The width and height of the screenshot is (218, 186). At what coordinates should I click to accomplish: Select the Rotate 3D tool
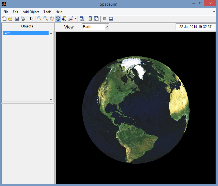click(x=58, y=19)
